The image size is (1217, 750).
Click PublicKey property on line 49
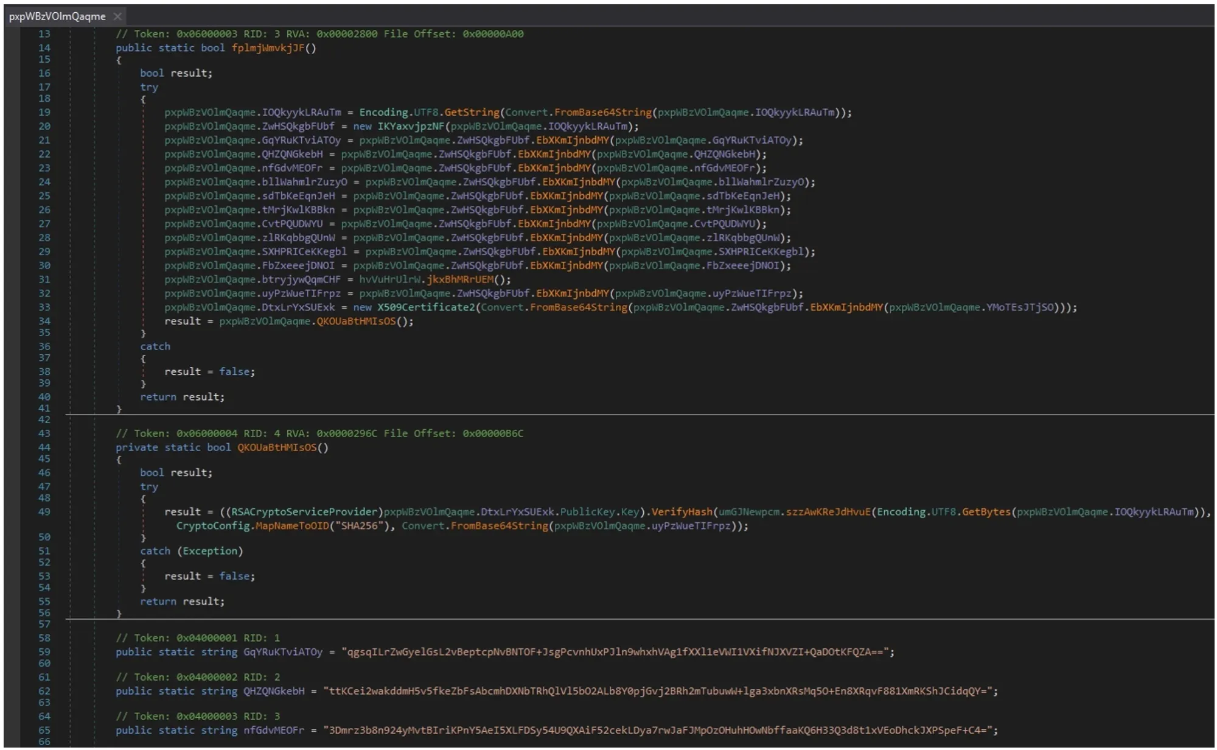point(587,512)
